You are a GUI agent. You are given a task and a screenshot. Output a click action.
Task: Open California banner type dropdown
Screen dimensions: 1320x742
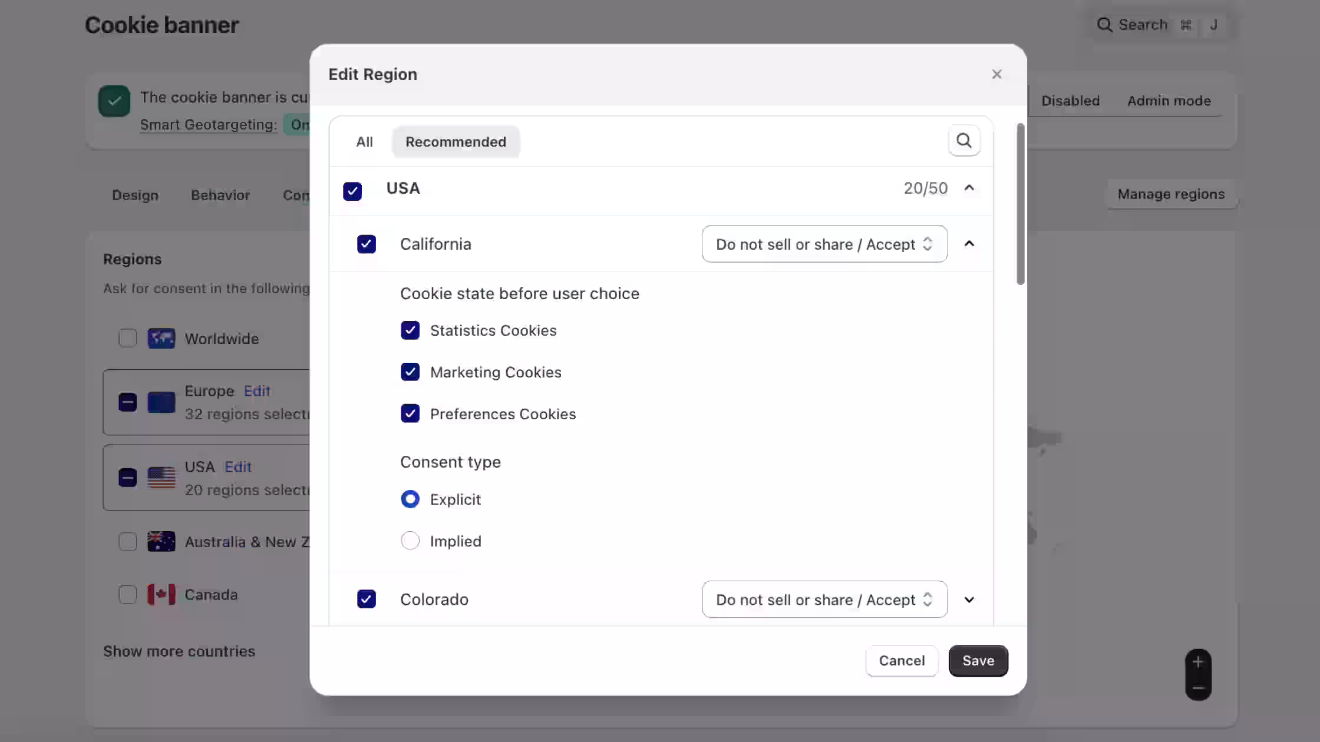[x=824, y=244]
